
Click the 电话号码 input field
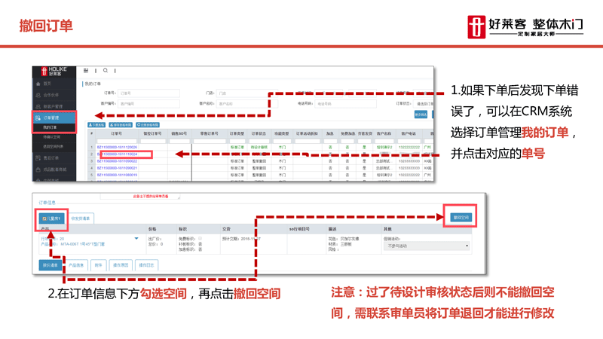click(345, 104)
